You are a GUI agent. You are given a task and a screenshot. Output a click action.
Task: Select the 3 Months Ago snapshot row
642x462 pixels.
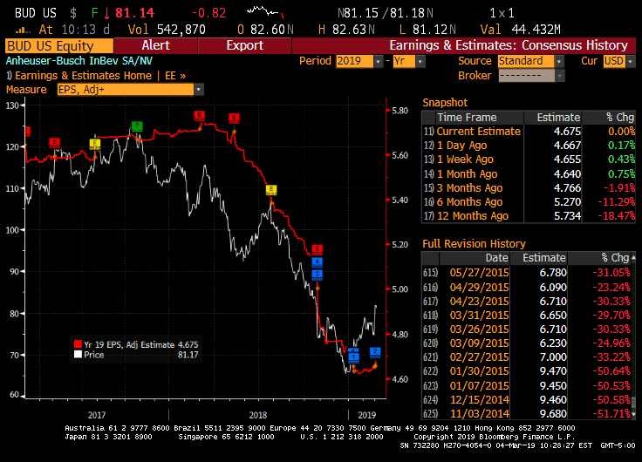pyautogui.click(x=529, y=187)
